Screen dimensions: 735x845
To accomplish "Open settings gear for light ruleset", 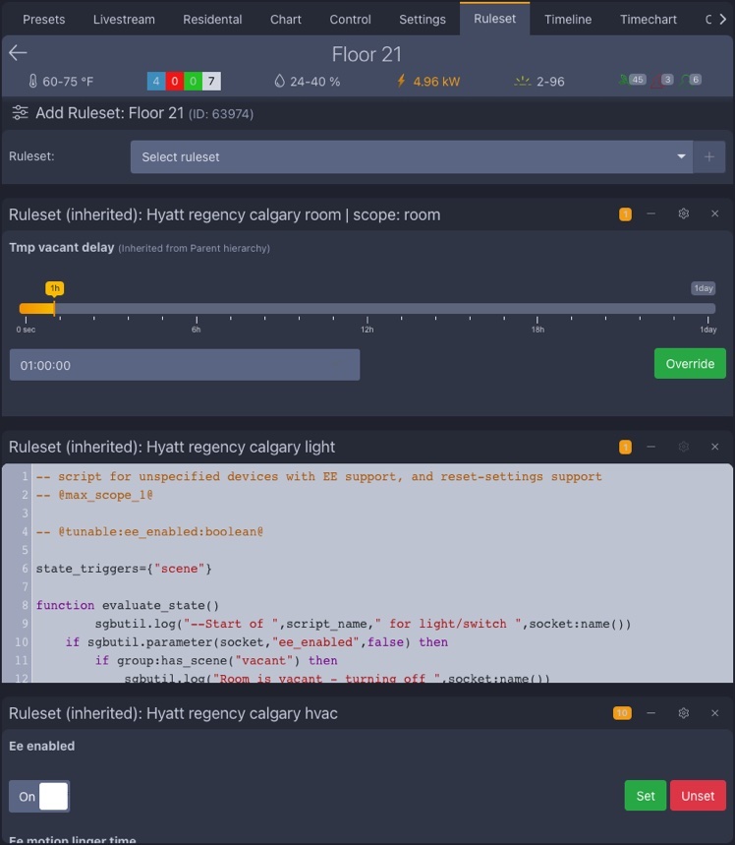I will click(x=683, y=447).
